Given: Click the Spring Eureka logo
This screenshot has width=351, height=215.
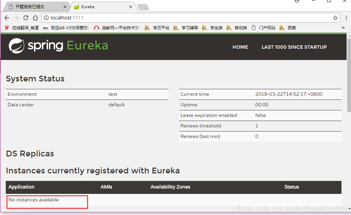Looking at the screenshot, I should (x=58, y=46).
